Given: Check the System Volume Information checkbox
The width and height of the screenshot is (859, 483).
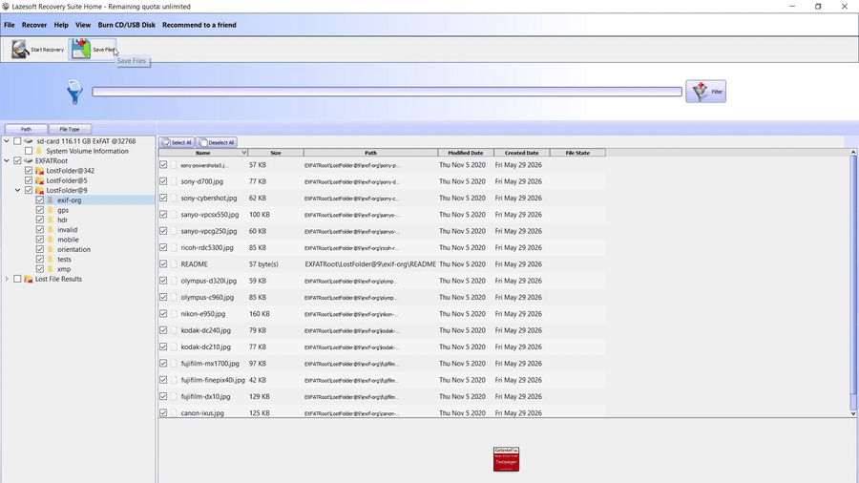Looking at the screenshot, I should click(29, 151).
